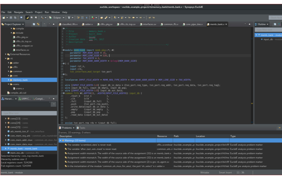This screenshot has height=177, width=282.
Task: Select arb_memb_txn_if hierarchy item
Action: tap(26, 131)
